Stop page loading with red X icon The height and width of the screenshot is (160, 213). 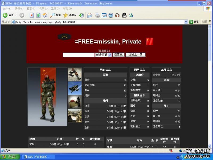[31, 15]
